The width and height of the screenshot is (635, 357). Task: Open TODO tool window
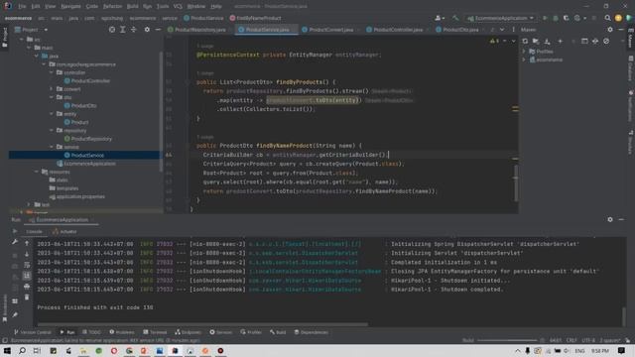91,332
